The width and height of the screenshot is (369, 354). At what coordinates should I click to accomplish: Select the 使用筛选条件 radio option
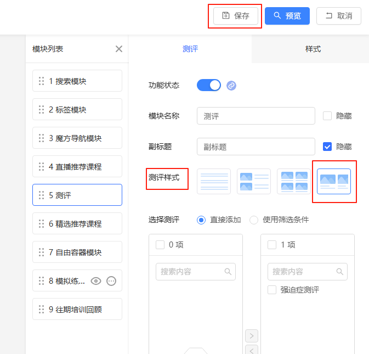(254, 220)
